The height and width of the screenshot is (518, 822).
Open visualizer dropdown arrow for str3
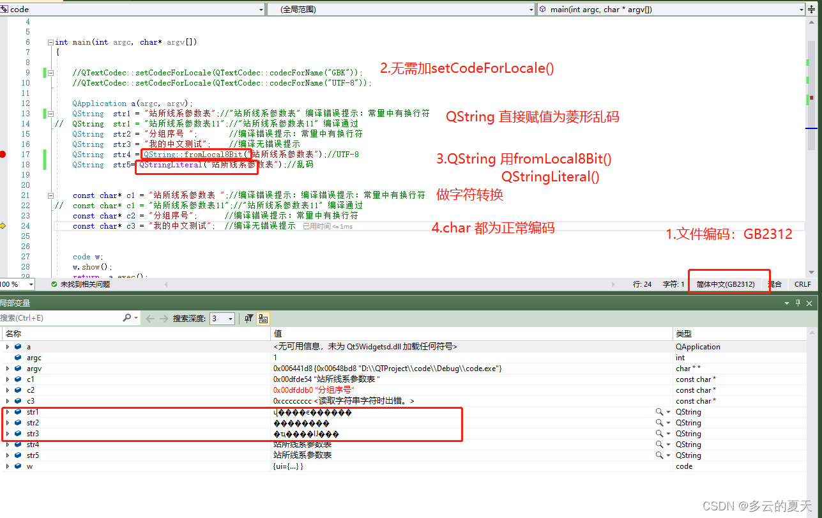(x=668, y=434)
